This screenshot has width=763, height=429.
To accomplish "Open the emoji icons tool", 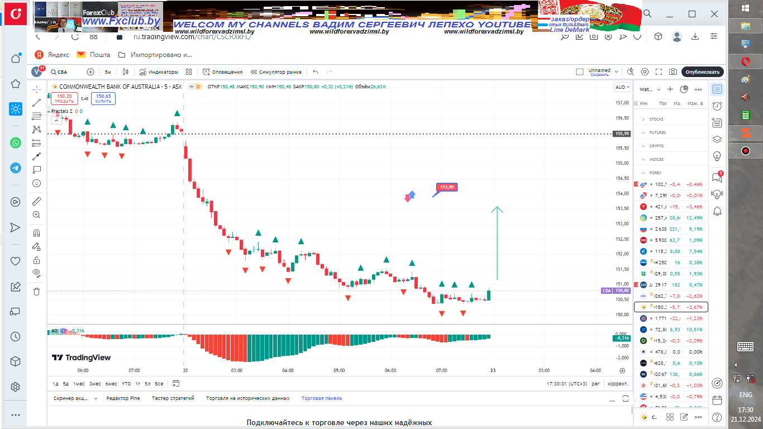I will 37,183.
